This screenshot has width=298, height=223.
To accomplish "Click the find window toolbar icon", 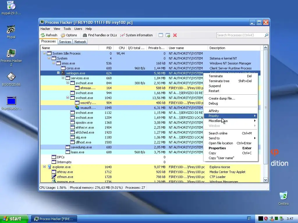I will 161,35.
